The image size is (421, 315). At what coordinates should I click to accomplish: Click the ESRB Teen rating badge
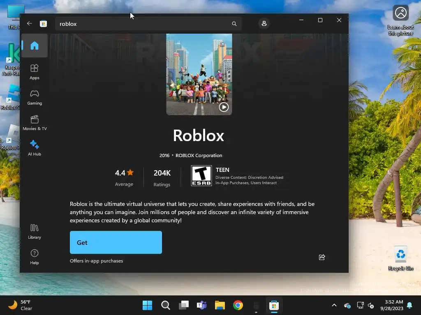[201, 176]
